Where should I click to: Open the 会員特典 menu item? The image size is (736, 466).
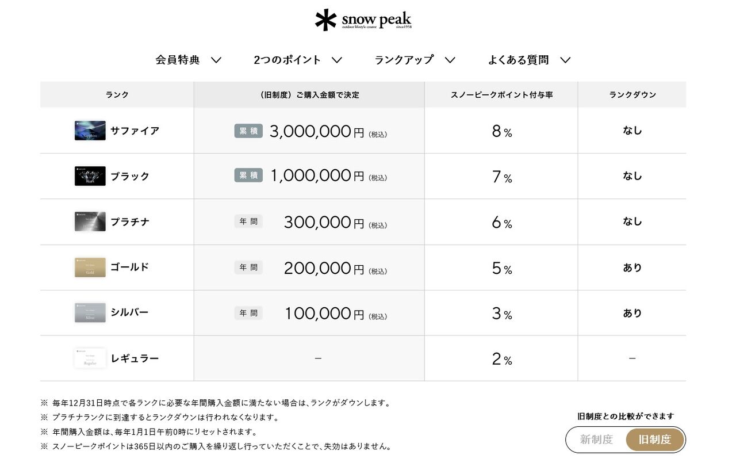[178, 60]
